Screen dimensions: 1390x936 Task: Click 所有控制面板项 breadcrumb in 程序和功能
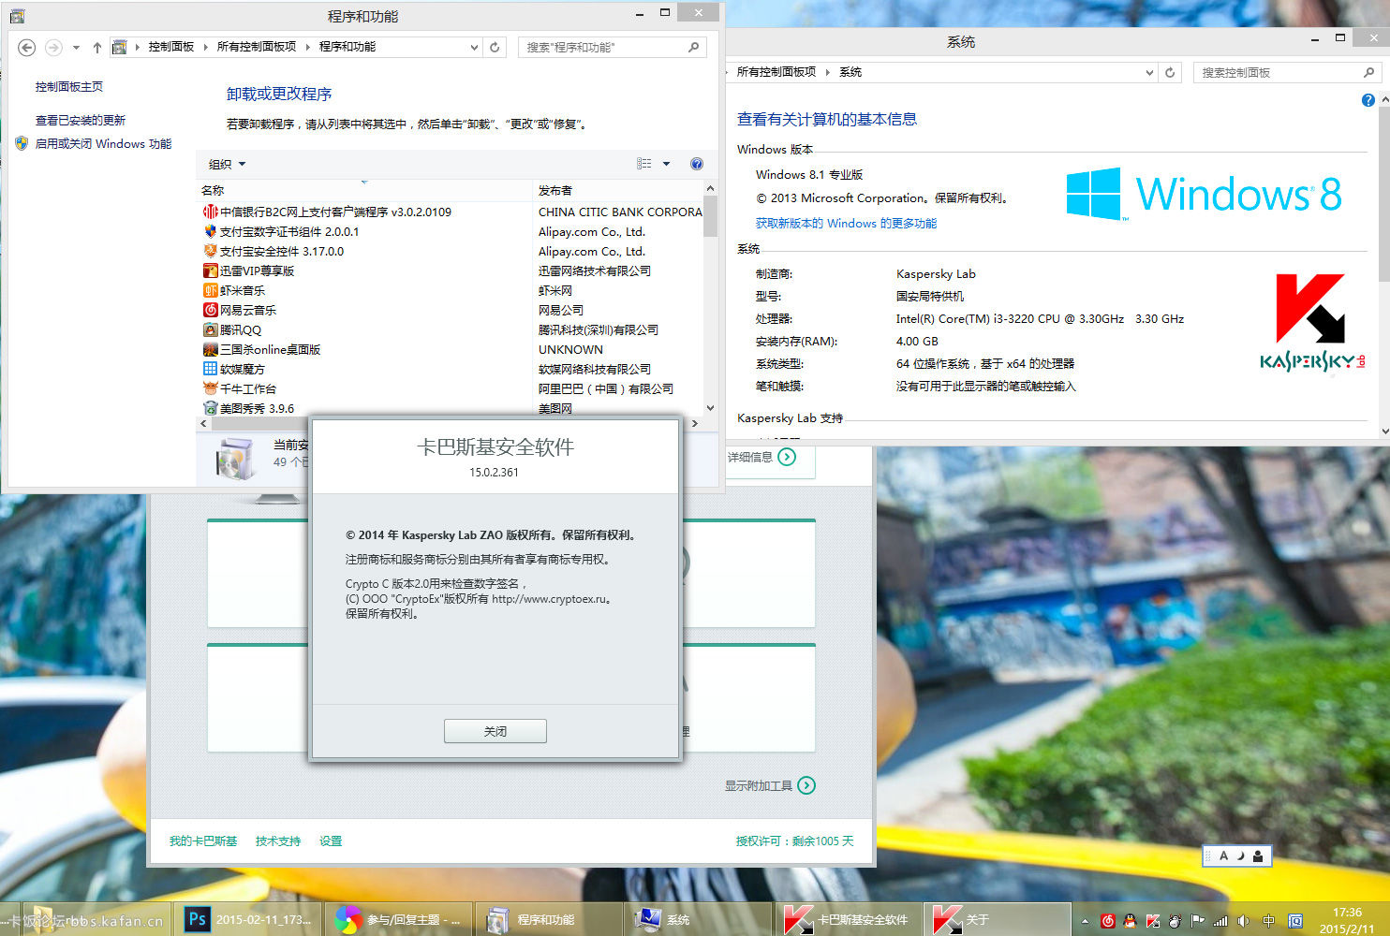[256, 47]
